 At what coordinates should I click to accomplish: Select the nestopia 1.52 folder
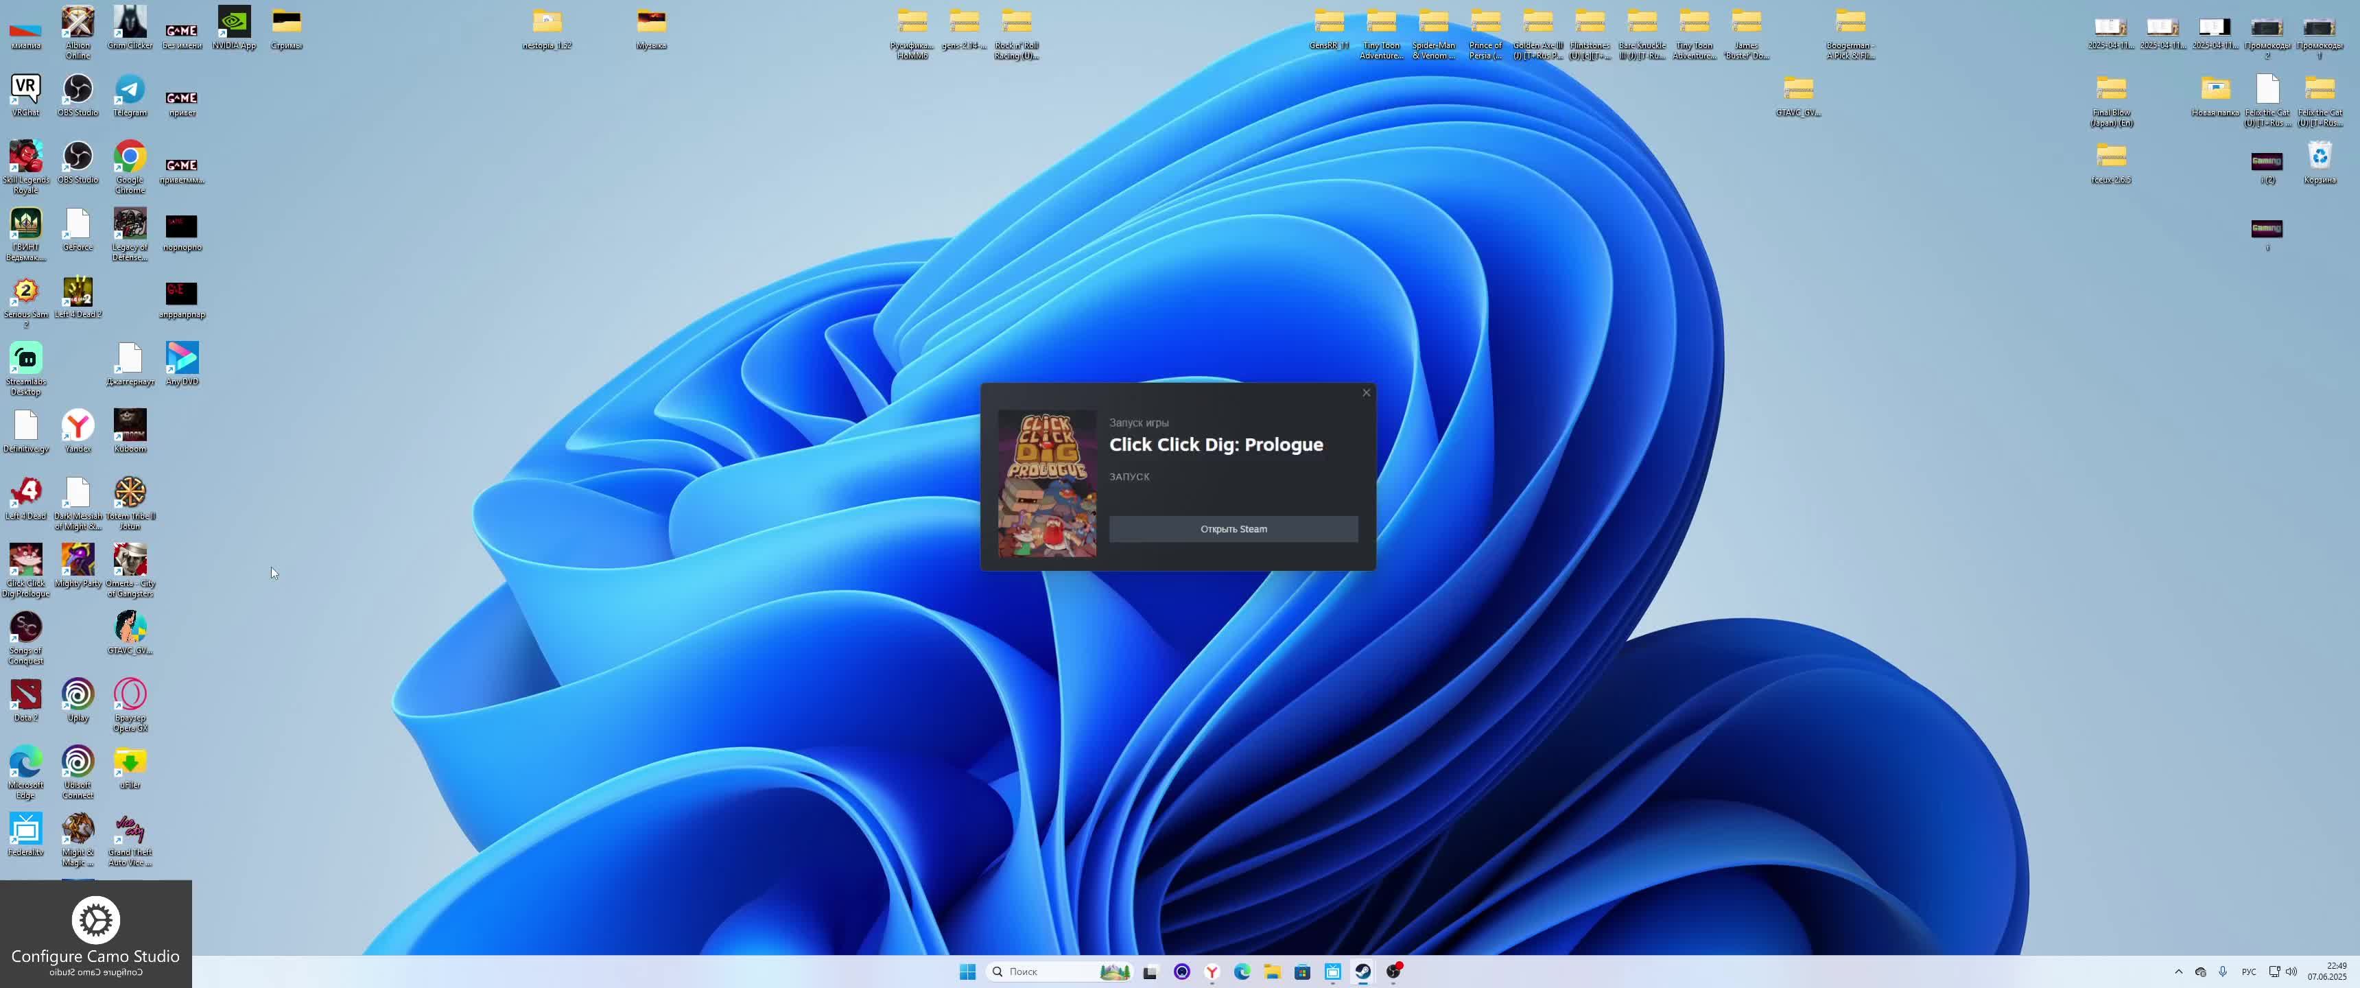coord(547,27)
